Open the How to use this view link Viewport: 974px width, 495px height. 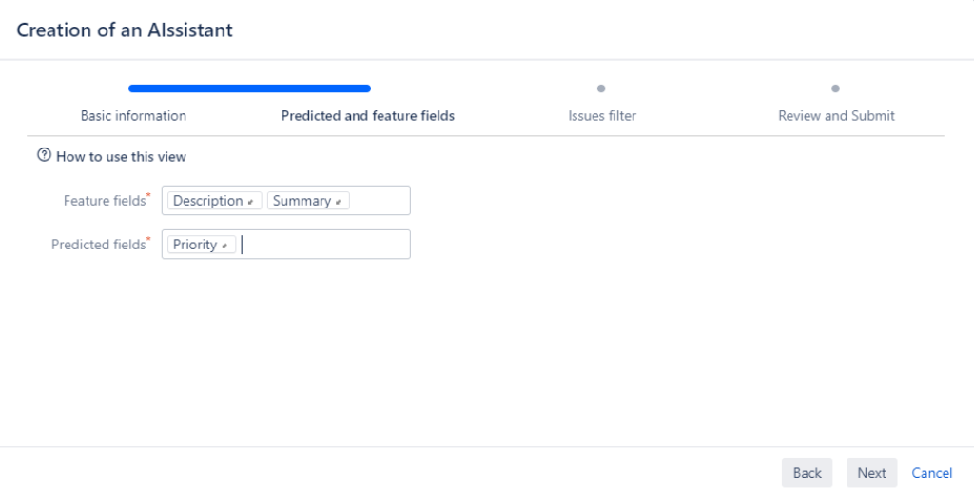tap(121, 156)
